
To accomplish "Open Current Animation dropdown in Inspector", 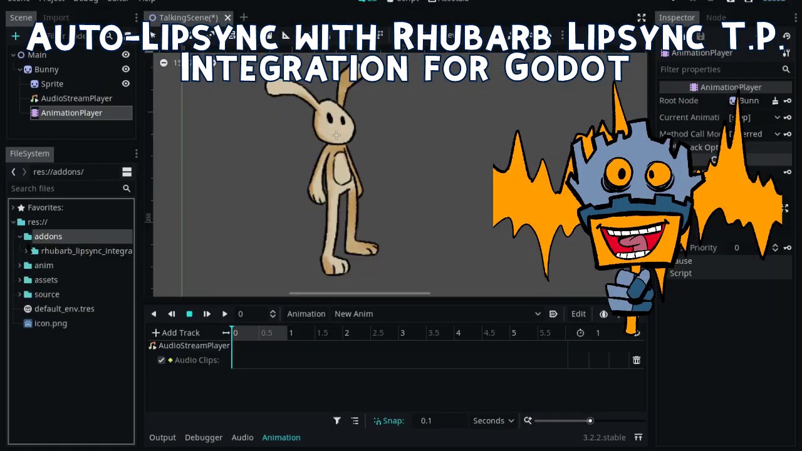I will click(754, 117).
